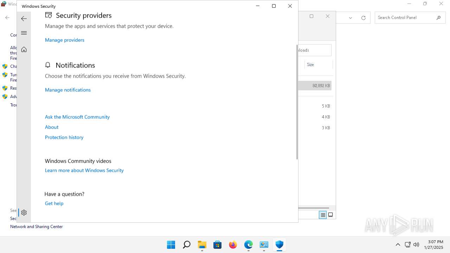Open the Windows Start menu

pos(171,245)
